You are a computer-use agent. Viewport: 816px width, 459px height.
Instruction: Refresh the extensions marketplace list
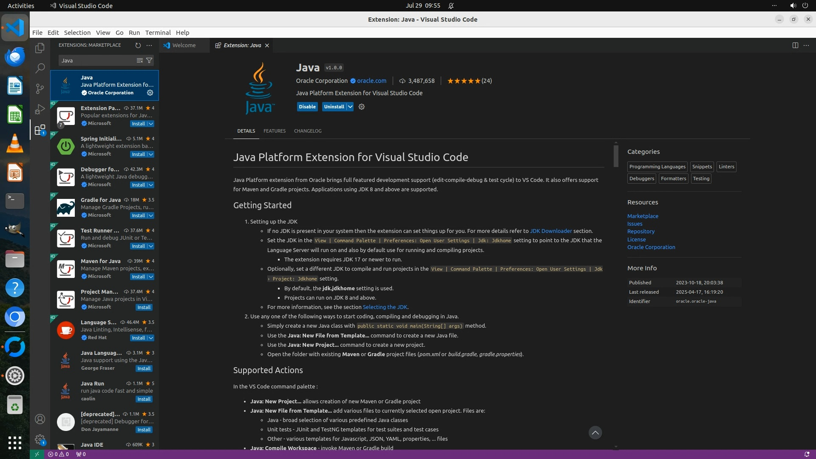coord(138,45)
